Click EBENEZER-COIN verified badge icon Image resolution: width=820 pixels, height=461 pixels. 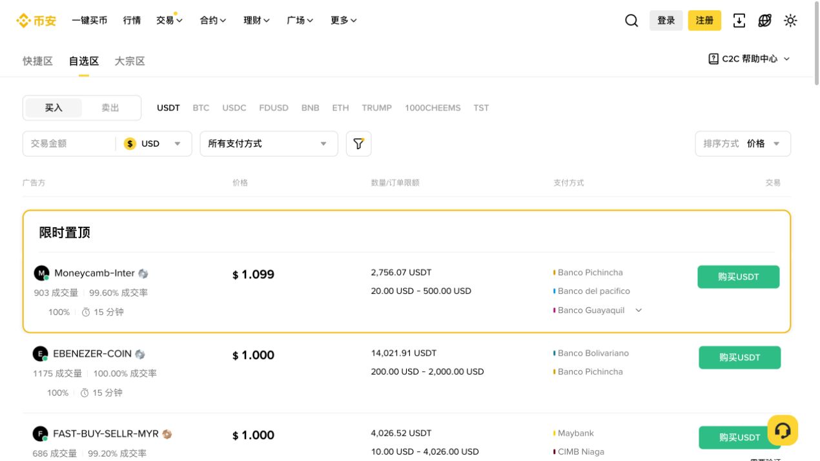click(140, 354)
